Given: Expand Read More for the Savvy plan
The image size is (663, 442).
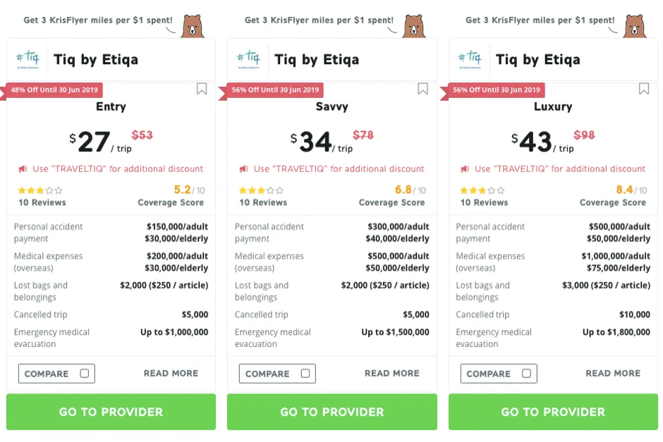Looking at the screenshot, I should tap(391, 374).
